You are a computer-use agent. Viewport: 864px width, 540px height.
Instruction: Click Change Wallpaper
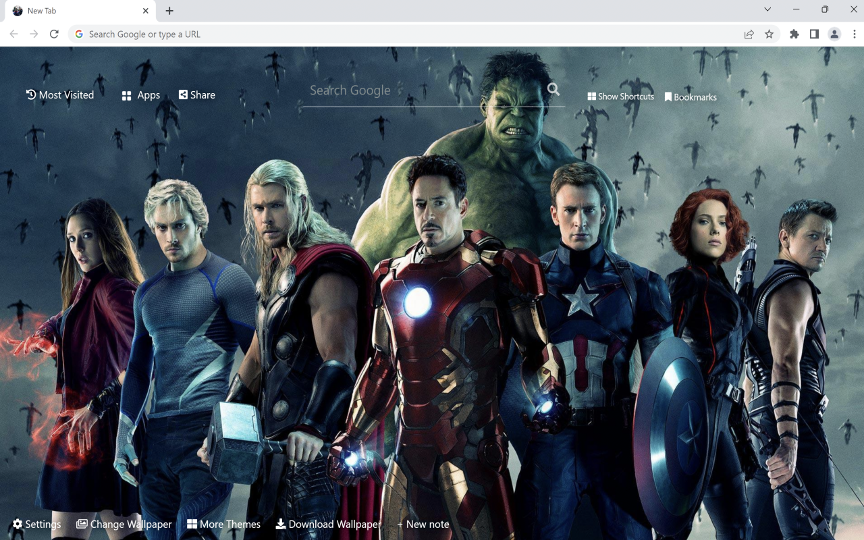(x=124, y=524)
